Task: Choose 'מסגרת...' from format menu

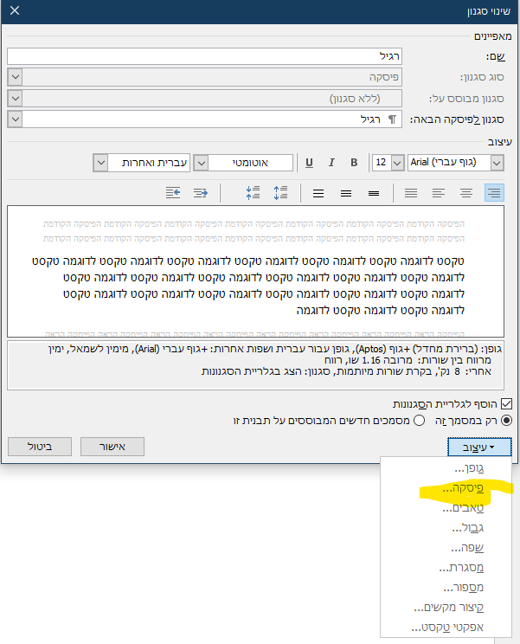Action: click(x=446, y=568)
